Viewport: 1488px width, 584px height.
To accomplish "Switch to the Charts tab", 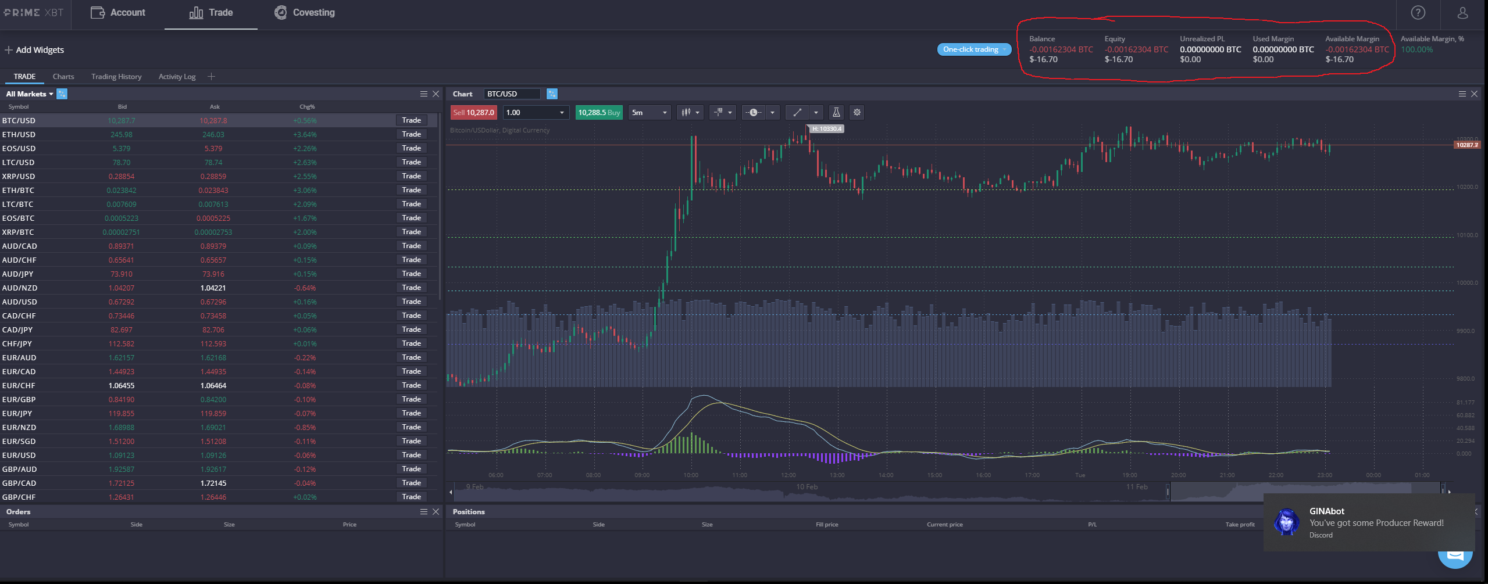I will tap(63, 77).
